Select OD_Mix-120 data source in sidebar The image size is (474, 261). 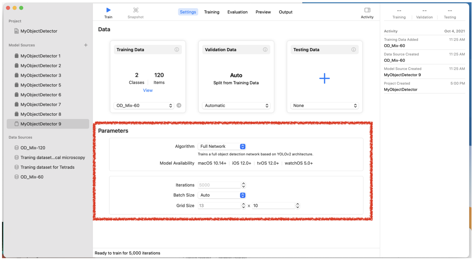tap(33, 148)
